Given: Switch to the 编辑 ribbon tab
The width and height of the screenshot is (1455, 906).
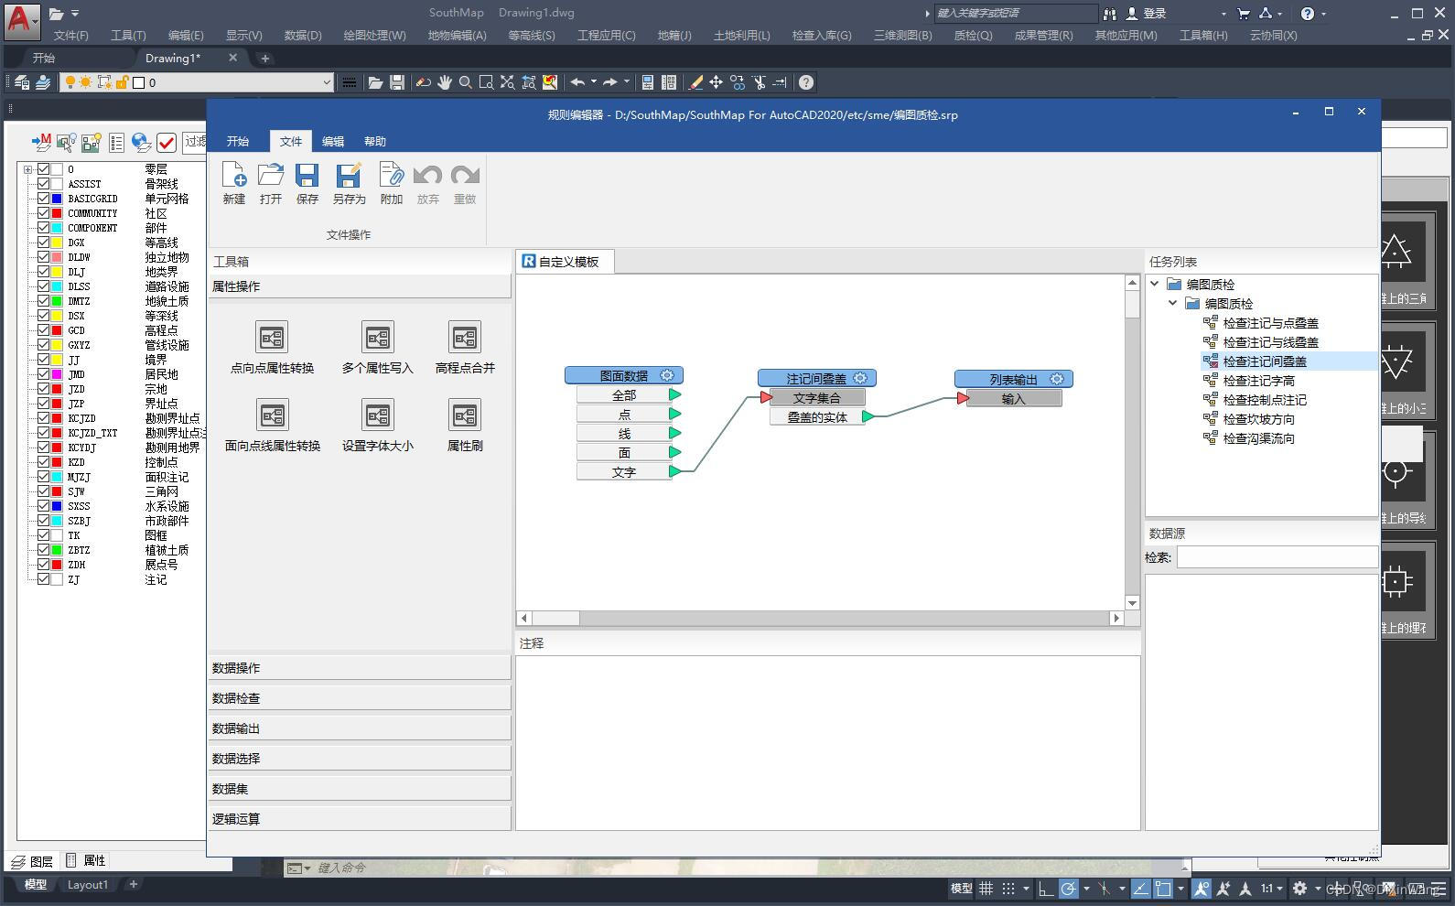Looking at the screenshot, I should [x=333, y=141].
